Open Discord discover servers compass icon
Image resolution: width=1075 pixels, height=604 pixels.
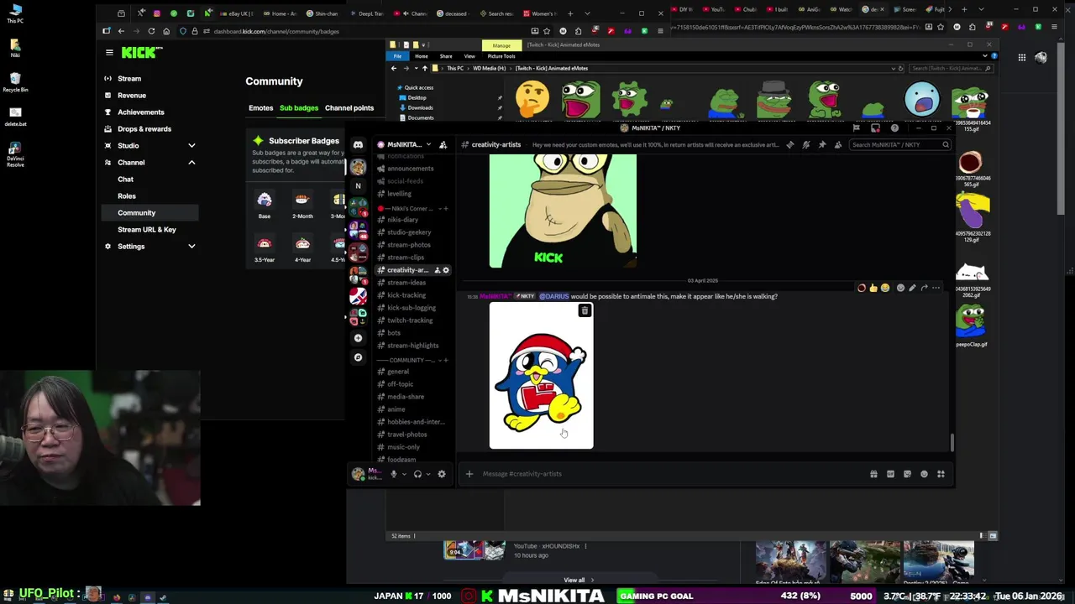[x=358, y=357]
